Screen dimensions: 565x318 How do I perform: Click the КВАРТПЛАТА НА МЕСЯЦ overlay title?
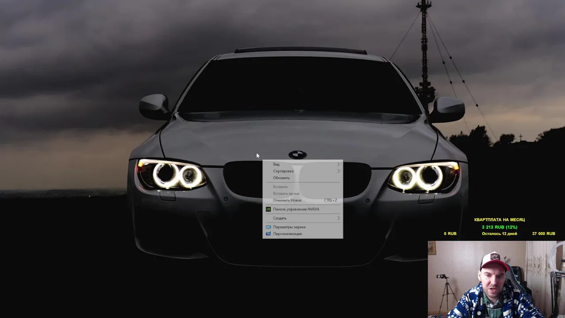click(x=499, y=220)
